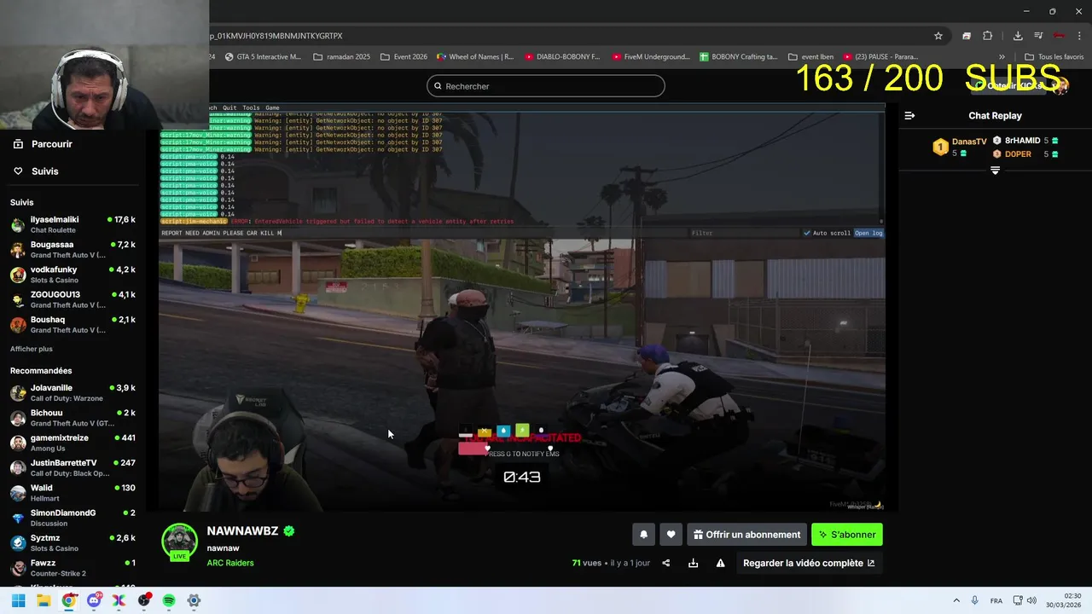This screenshot has height=614, width=1092.
Task: Open the Tools menu in console
Action: [251, 108]
